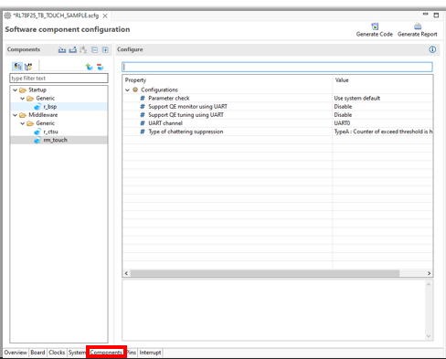The height and width of the screenshot is (359, 446).
Task: Click the hash icon beside Support QE monitor
Action: 143,106
